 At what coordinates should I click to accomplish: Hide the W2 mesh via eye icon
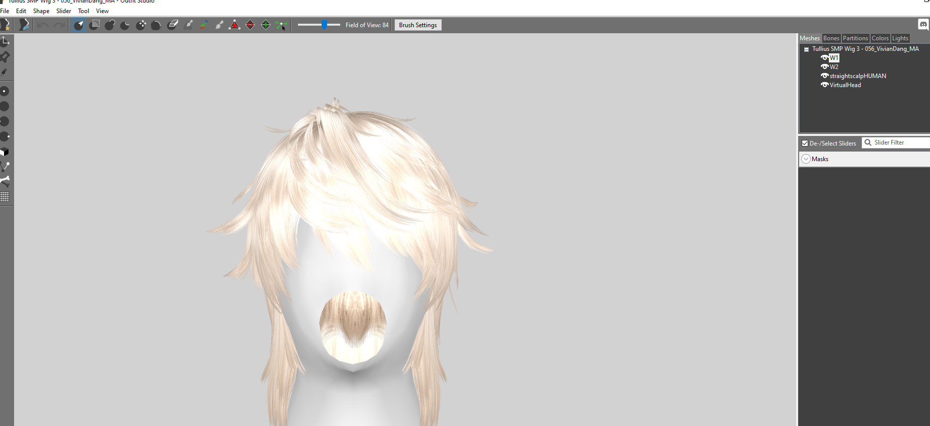824,66
